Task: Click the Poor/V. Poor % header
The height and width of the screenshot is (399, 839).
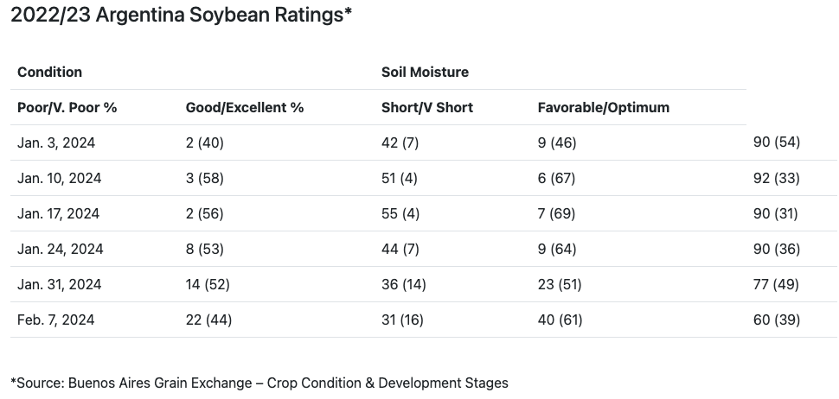Action: (67, 108)
